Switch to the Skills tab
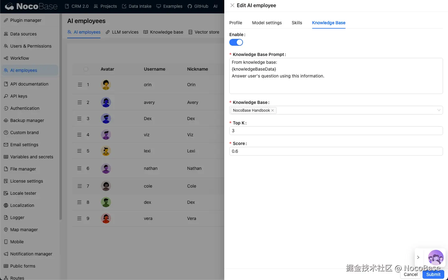 point(297,23)
